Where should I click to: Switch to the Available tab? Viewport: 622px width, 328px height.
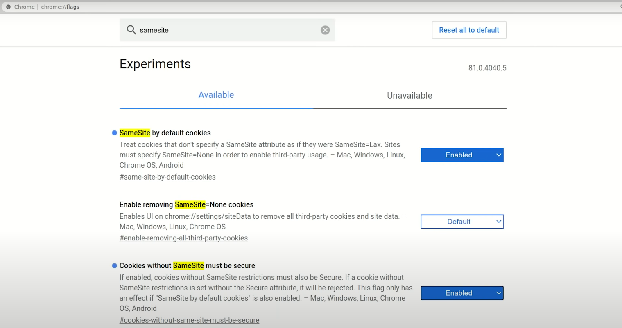216,95
